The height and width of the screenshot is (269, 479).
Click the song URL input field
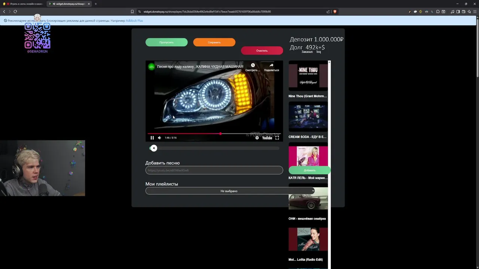(214, 170)
